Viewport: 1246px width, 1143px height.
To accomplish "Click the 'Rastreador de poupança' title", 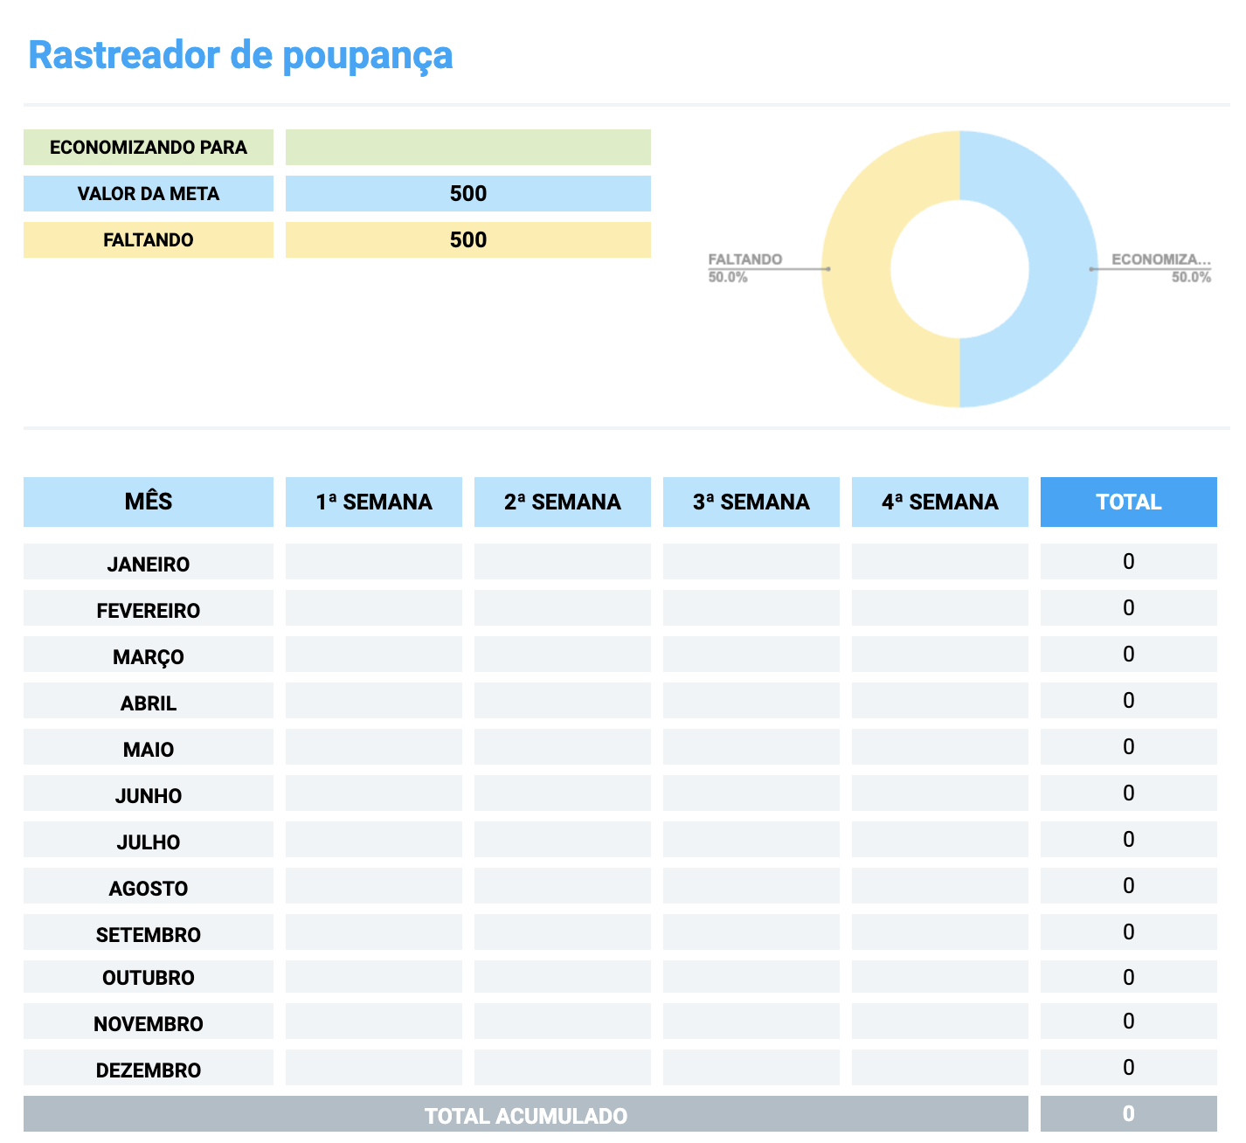I will (240, 55).
